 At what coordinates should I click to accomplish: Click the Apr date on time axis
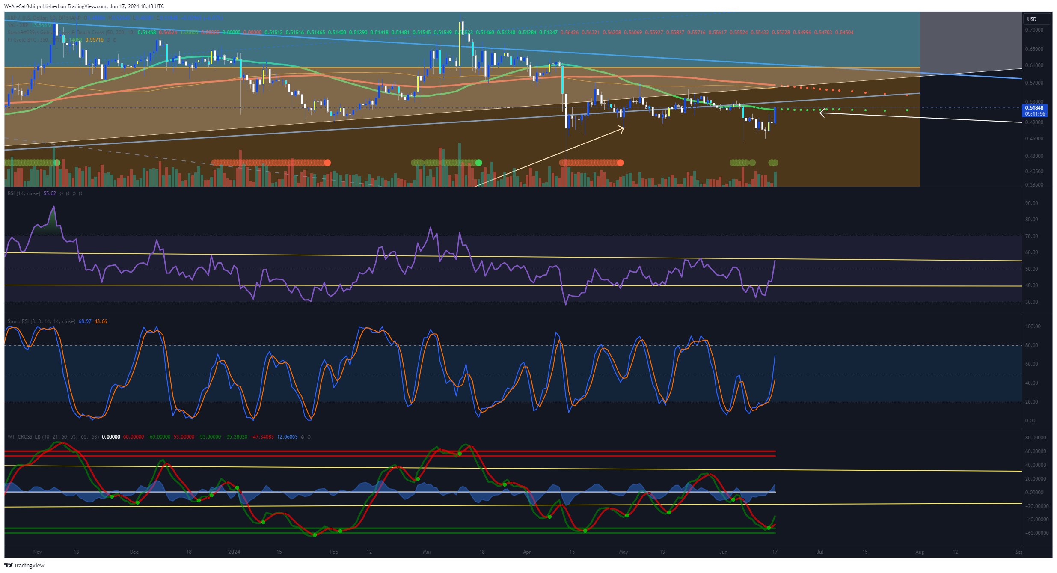[527, 552]
